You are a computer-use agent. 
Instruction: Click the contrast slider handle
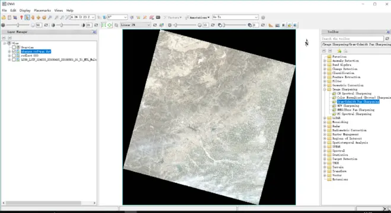point(62,25)
